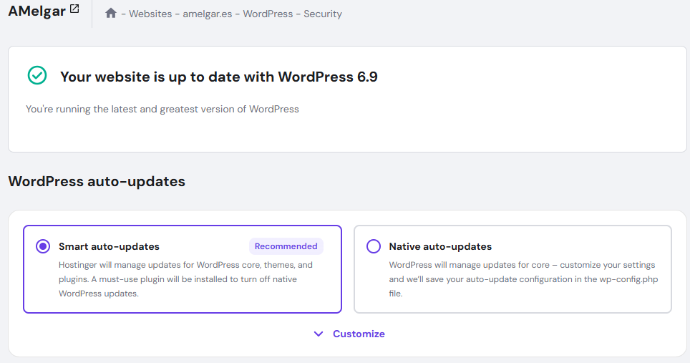Screen dimensions: 690x363
Task: Click the Security breadcrumb item
Action: (323, 14)
